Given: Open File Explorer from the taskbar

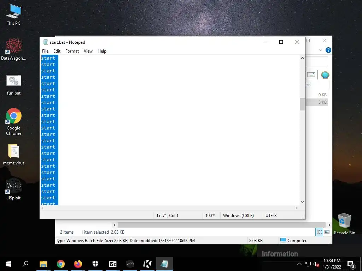Looking at the screenshot, I should click(43, 264).
